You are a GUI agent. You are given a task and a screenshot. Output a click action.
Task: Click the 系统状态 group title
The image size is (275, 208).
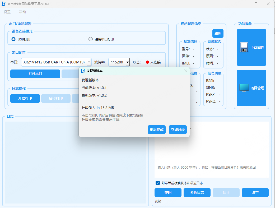pos(215,41)
